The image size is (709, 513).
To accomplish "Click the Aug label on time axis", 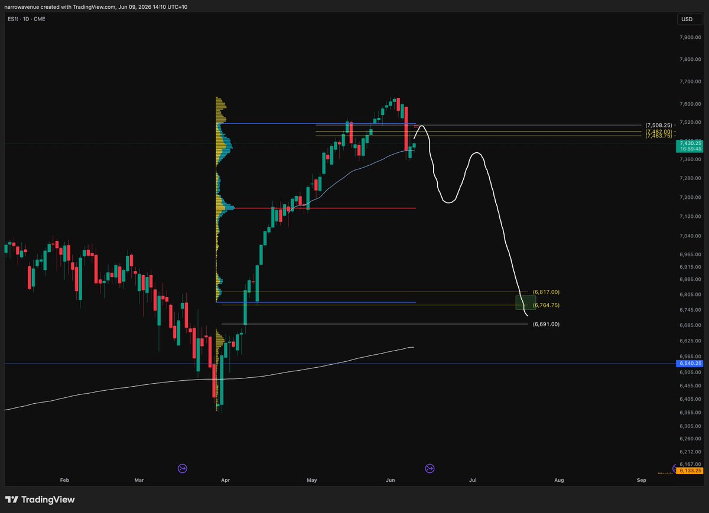I will coord(559,480).
